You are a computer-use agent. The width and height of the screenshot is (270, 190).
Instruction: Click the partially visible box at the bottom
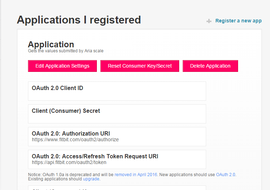[117, 188]
